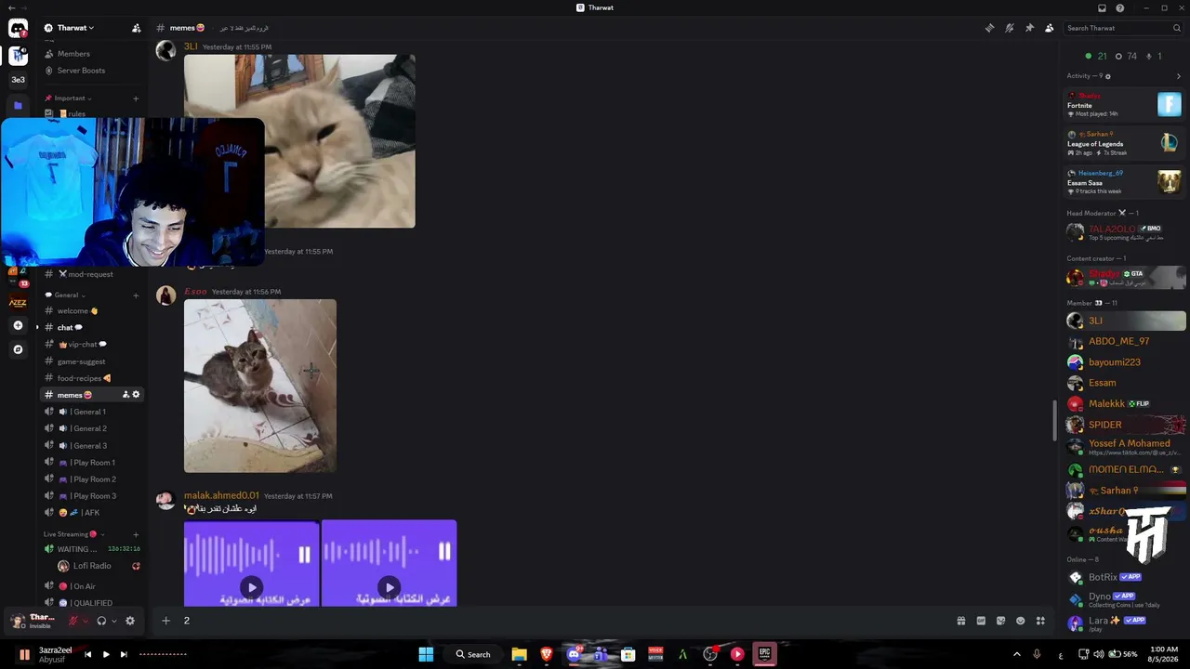Open Windows Start menu
The image size is (1190, 669).
tap(426, 654)
